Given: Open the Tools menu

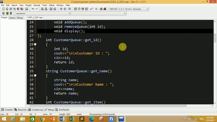Looking at the screenshot, I should (44, 5).
